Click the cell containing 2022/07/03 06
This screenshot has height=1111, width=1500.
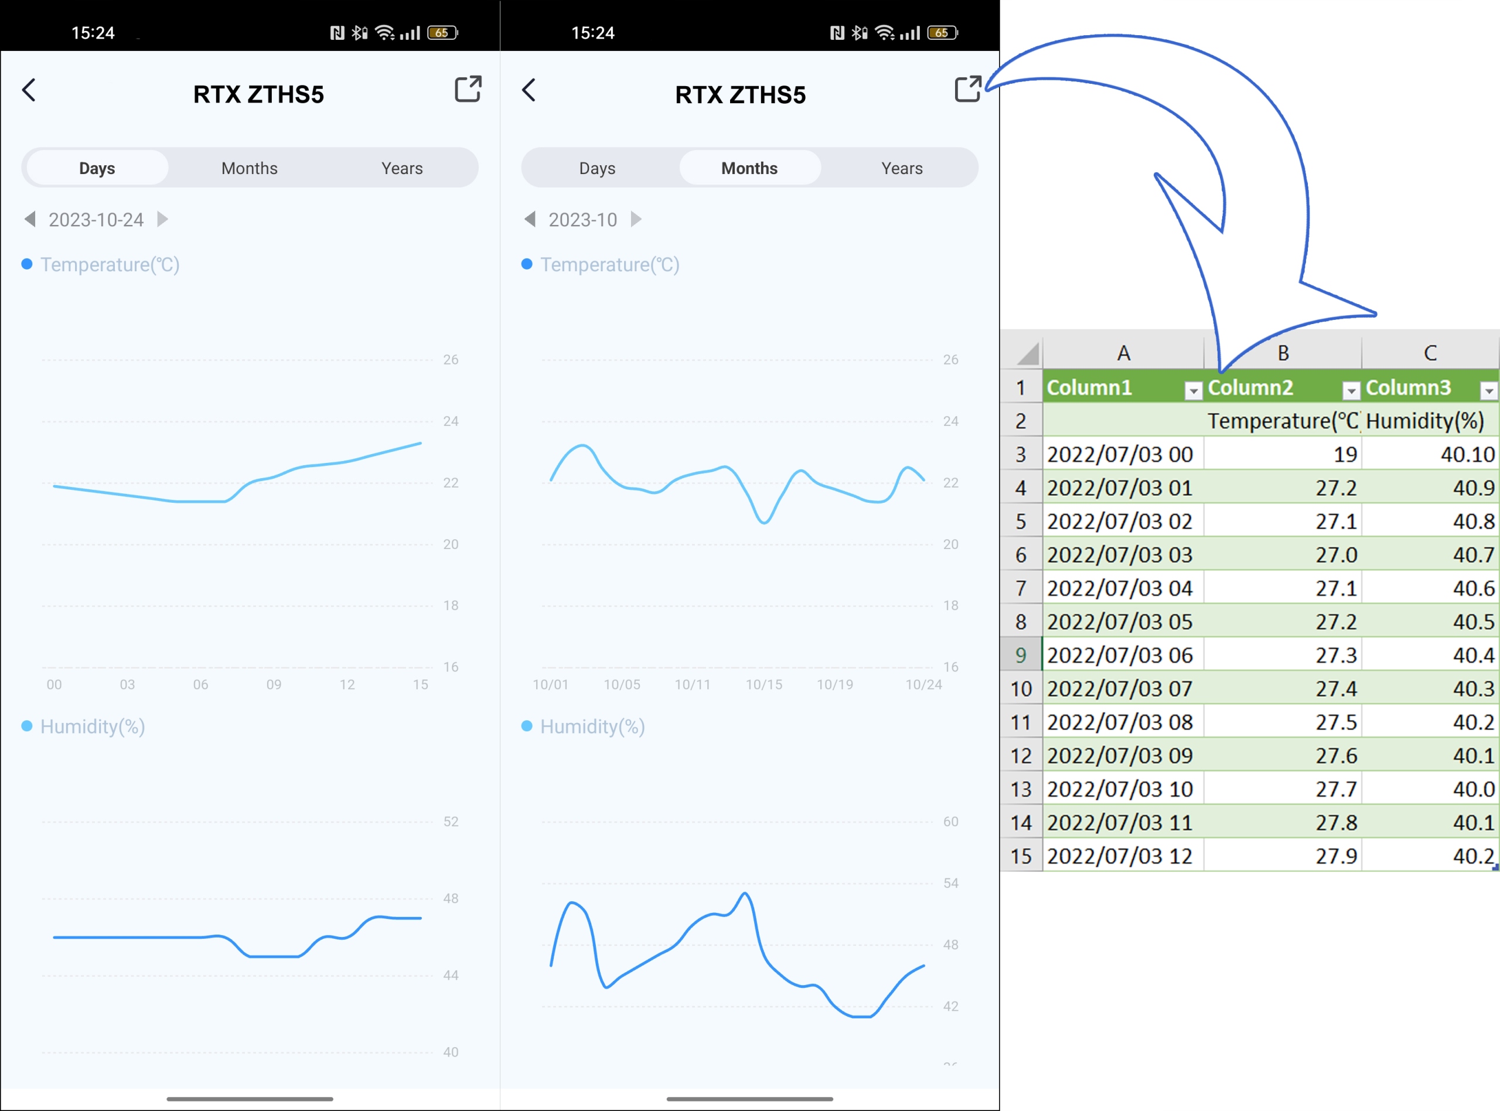(x=1121, y=655)
